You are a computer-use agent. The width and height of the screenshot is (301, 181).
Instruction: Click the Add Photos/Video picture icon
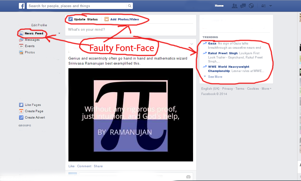(107, 19)
